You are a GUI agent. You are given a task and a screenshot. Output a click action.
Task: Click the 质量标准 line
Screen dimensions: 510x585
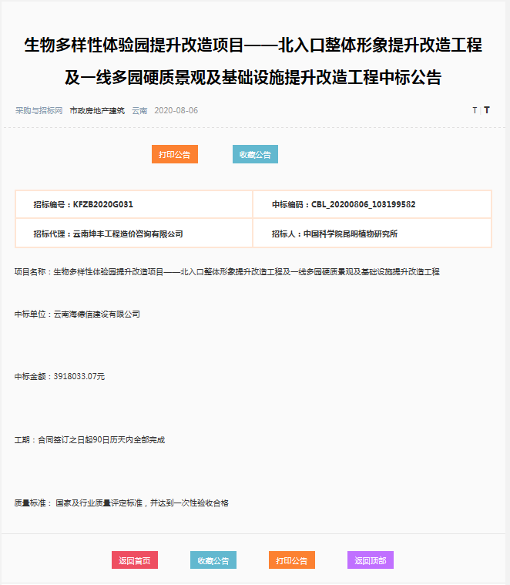[x=122, y=503]
